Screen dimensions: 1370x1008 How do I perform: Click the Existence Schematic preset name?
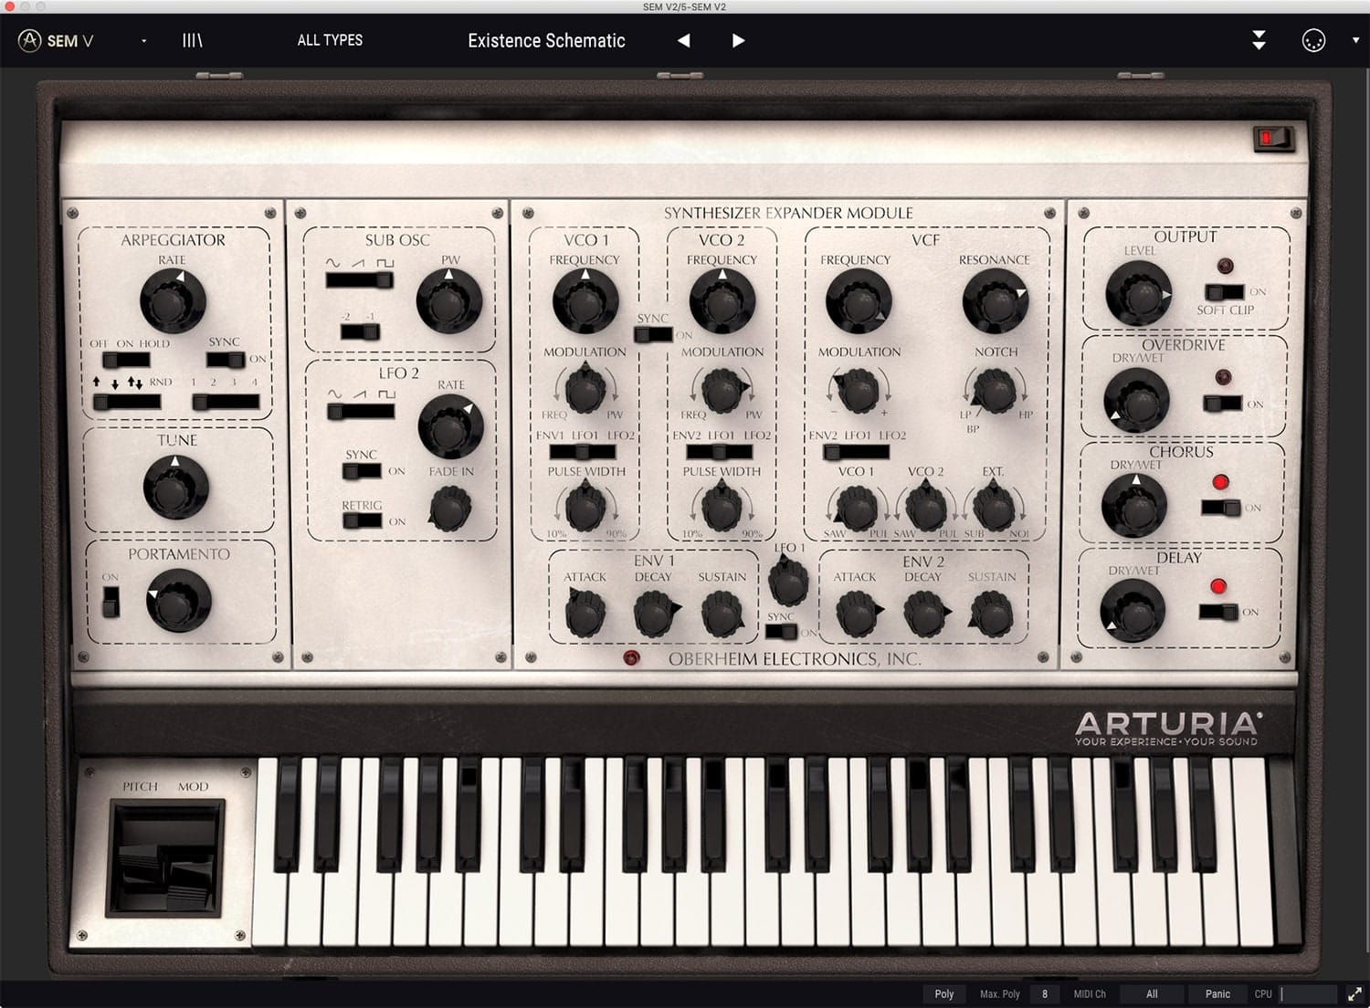click(x=546, y=40)
